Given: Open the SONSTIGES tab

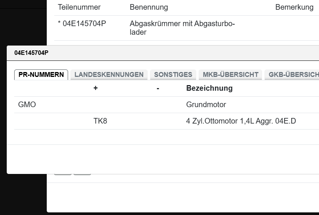Looking at the screenshot, I should coord(173,74).
